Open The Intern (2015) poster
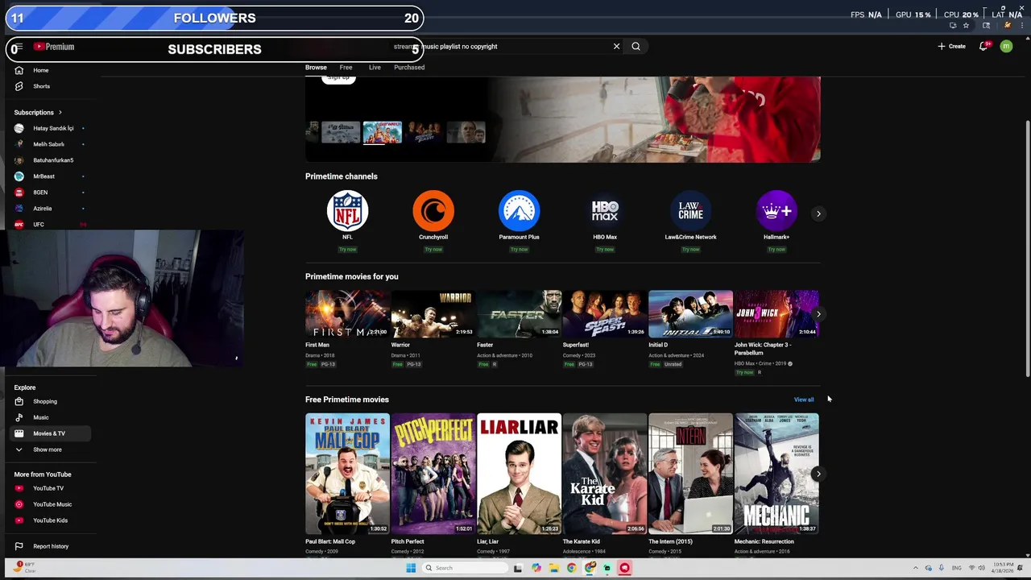The image size is (1031, 580). 690,474
